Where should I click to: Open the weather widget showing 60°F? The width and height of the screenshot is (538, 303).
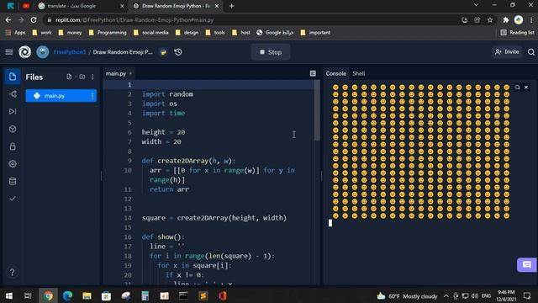pyautogui.click(x=407, y=295)
